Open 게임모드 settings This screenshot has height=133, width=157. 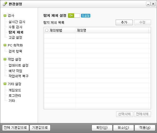click(x=15, y=90)
